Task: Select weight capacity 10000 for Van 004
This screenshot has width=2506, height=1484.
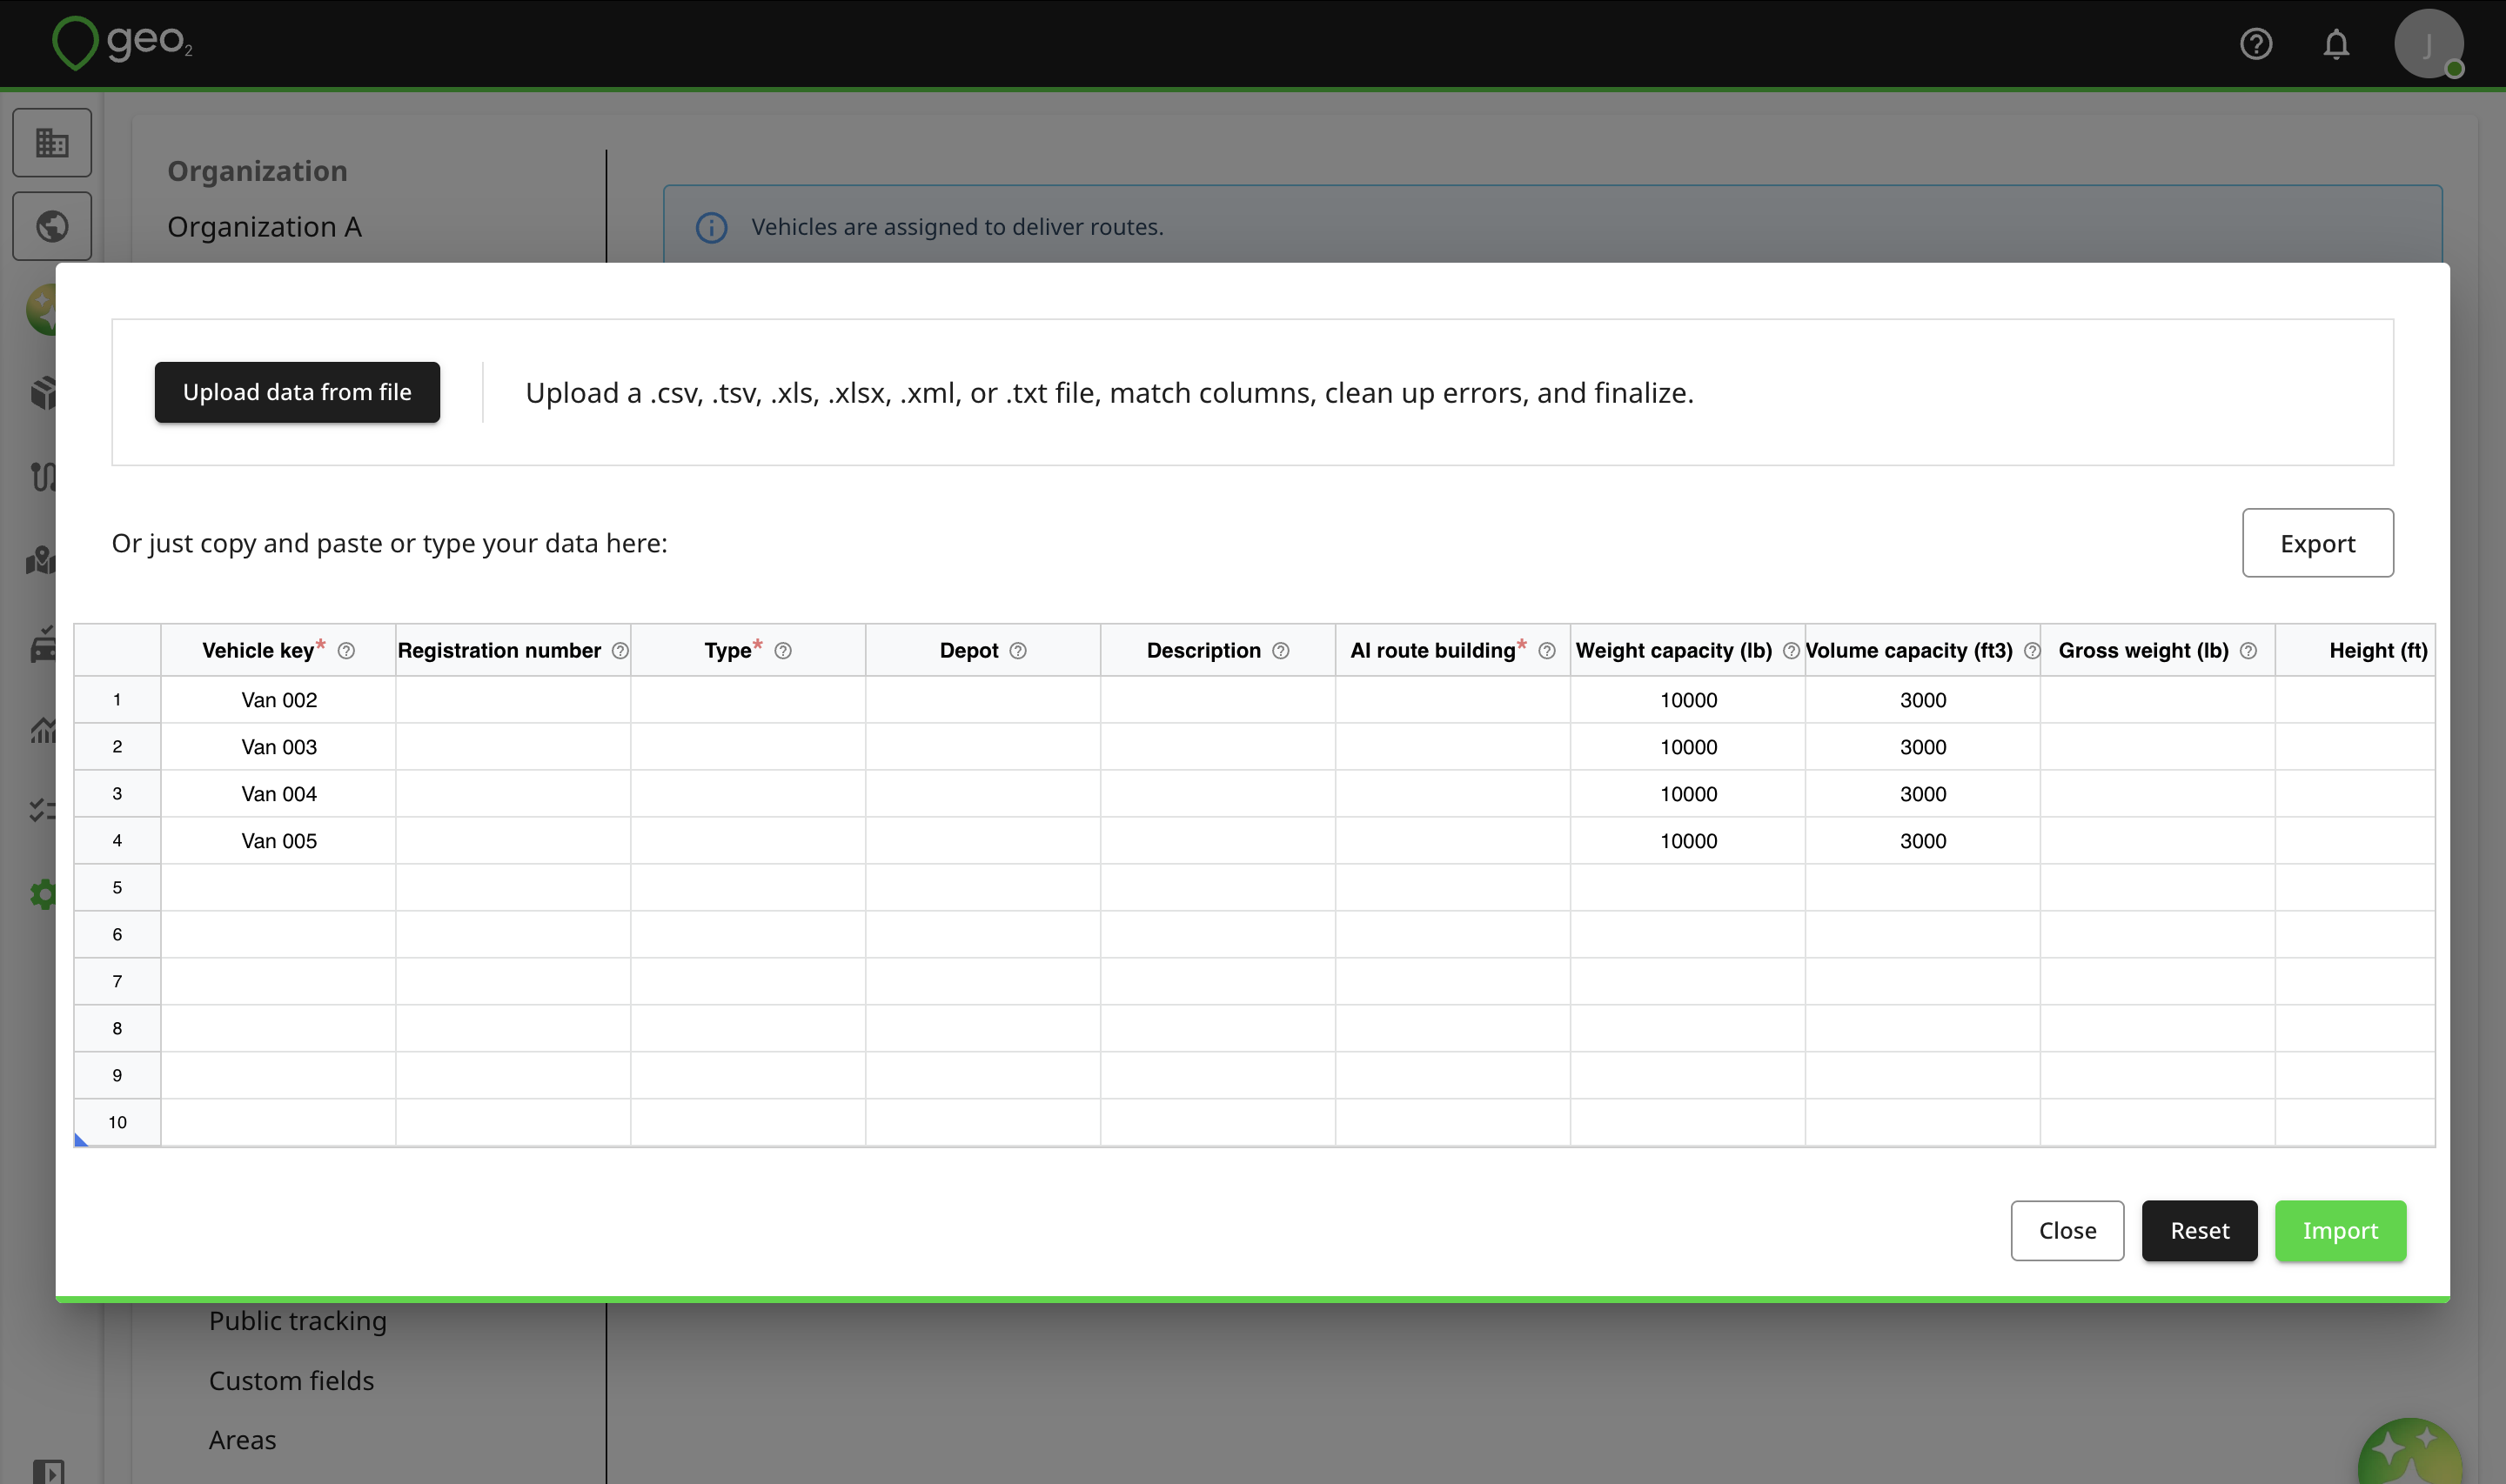Action: (1688, 794)
